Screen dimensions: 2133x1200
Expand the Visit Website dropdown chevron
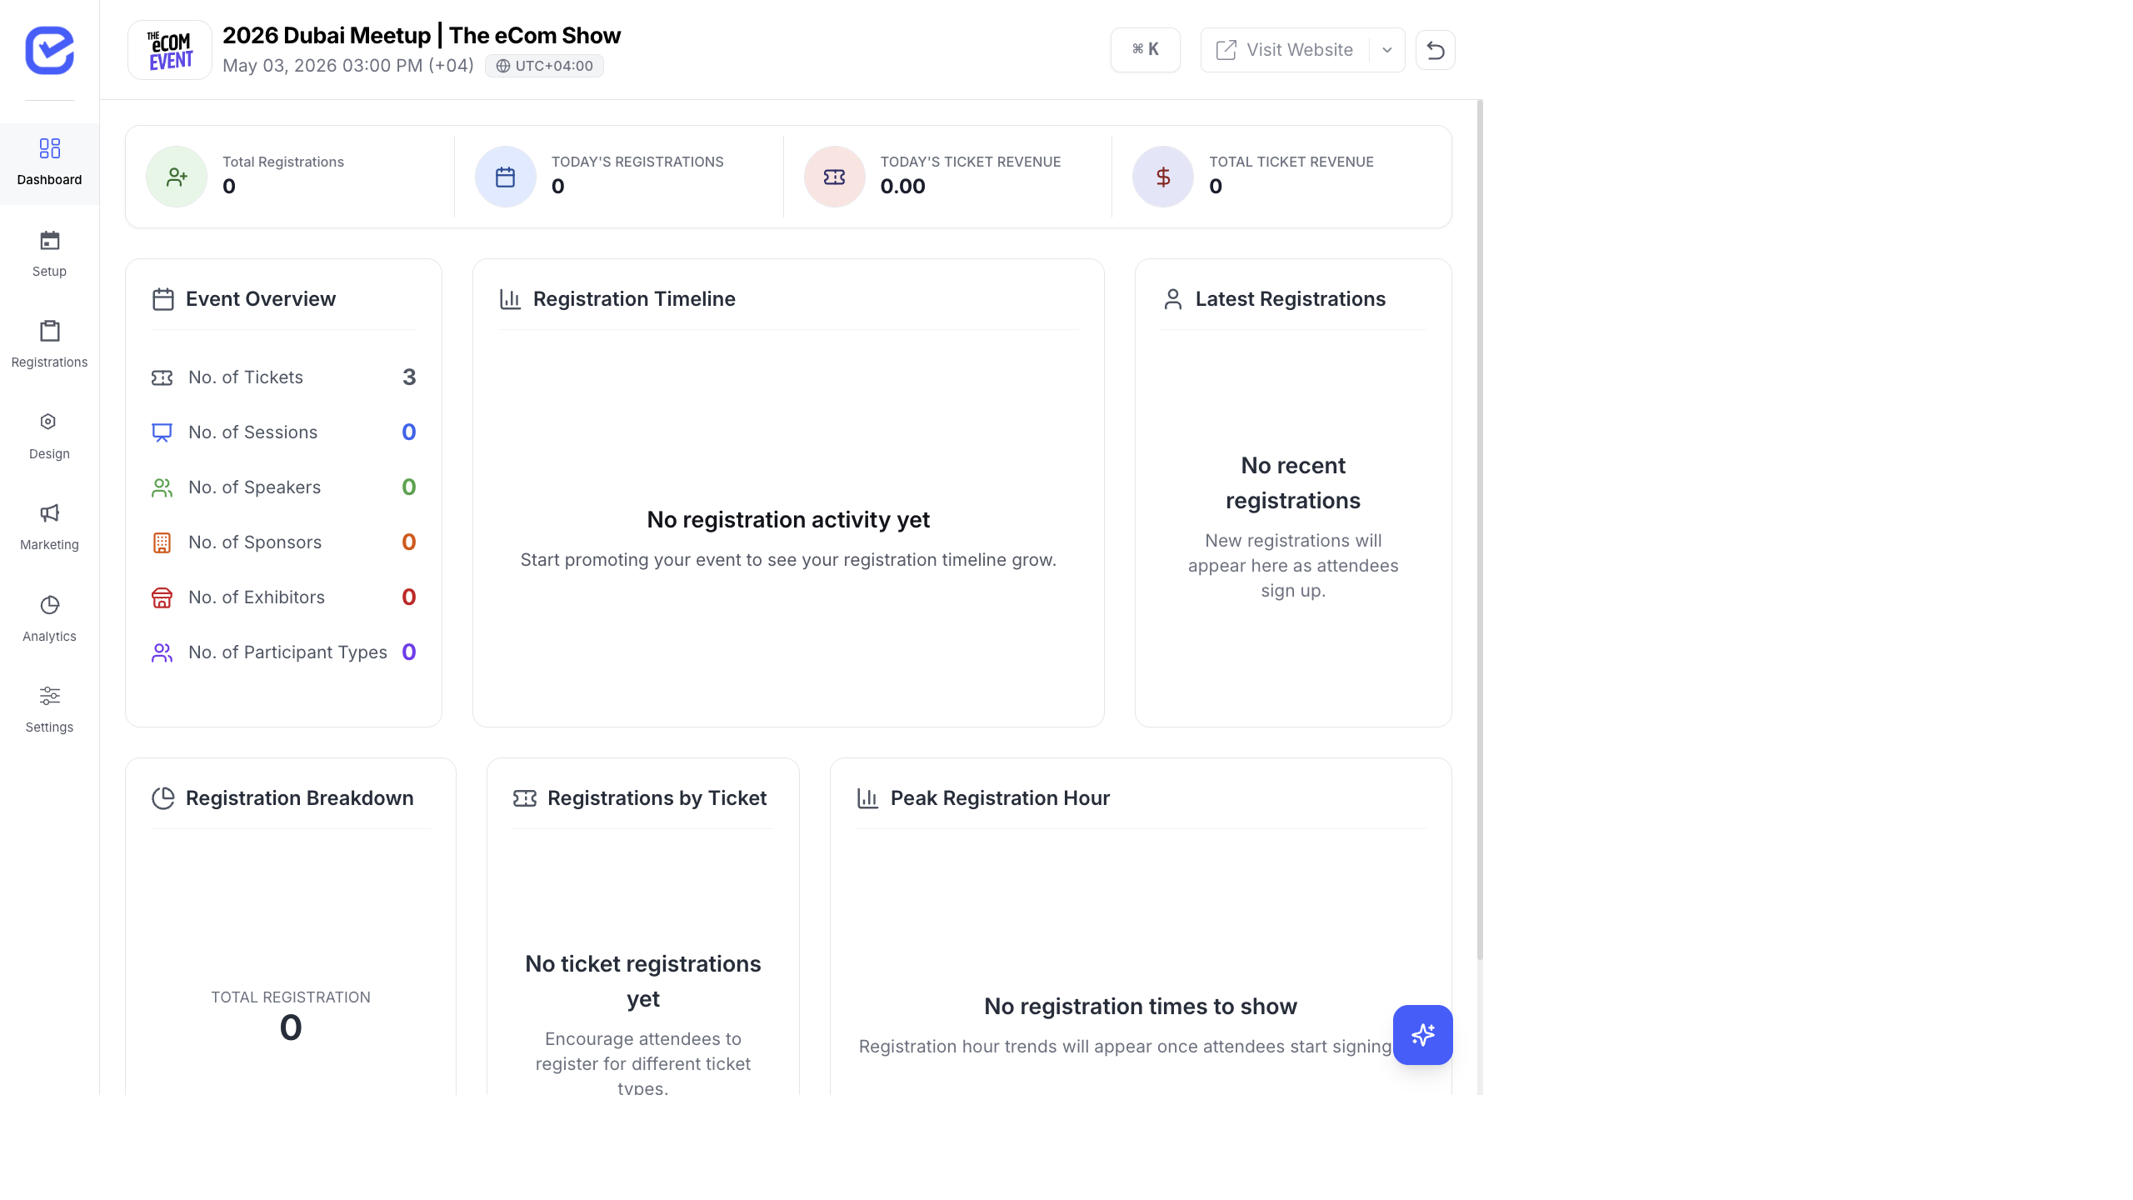tap(1386, 49)
